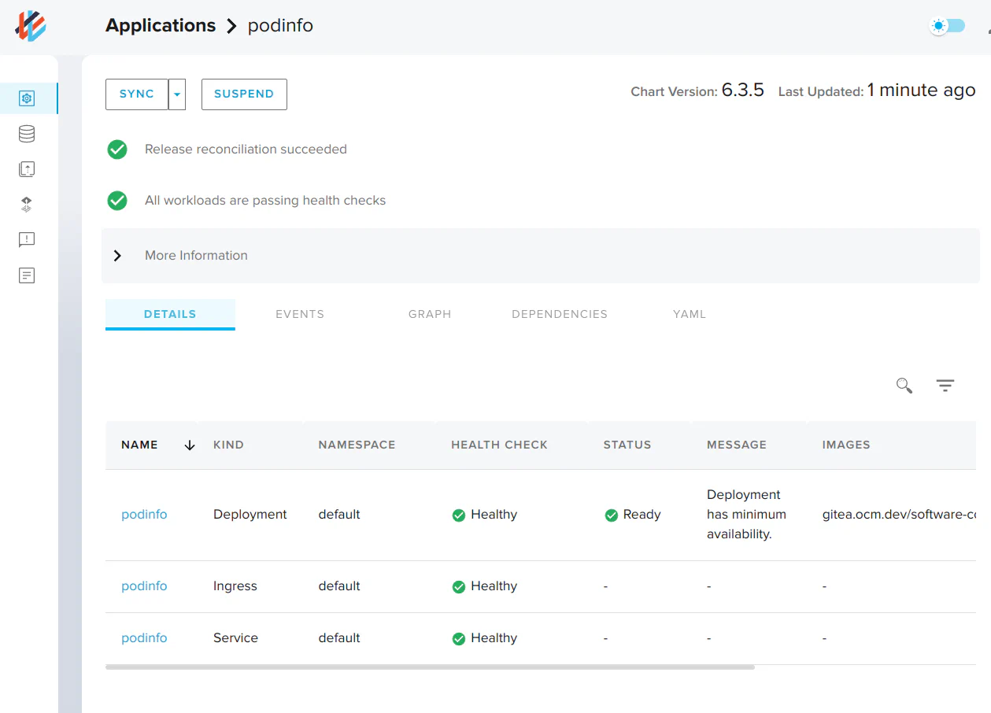Open the YAML tab
Image resolution: width=991 pixels, height=713 pixels.
point(690,314)
